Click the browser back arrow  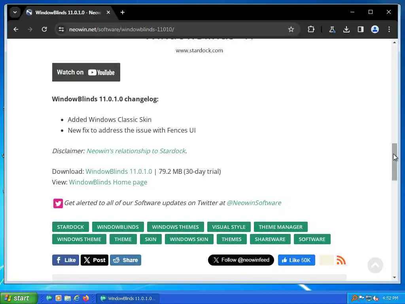click(16, 29)
